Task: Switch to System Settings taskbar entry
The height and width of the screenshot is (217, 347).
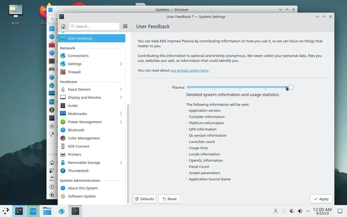Action: 19,211
